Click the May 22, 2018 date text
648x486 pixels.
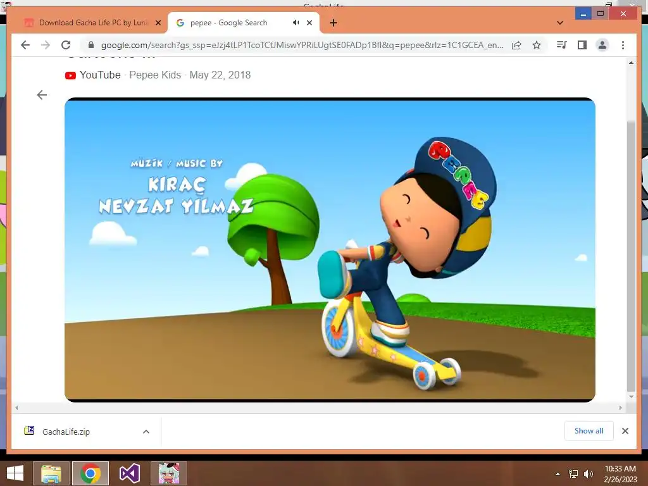[x=220, y=75]
